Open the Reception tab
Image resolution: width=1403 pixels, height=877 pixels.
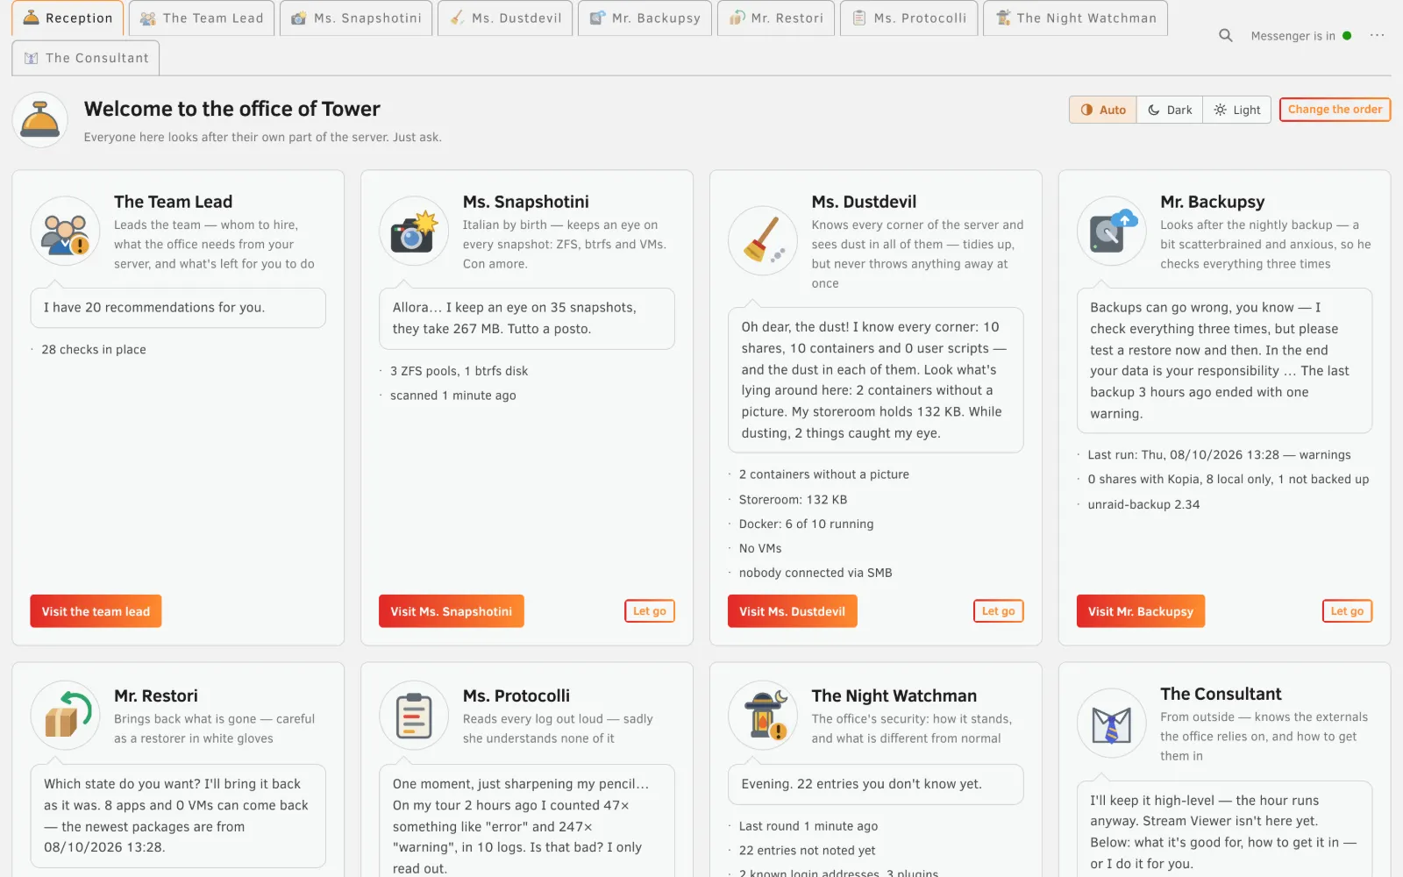click(x=68, y=18)
